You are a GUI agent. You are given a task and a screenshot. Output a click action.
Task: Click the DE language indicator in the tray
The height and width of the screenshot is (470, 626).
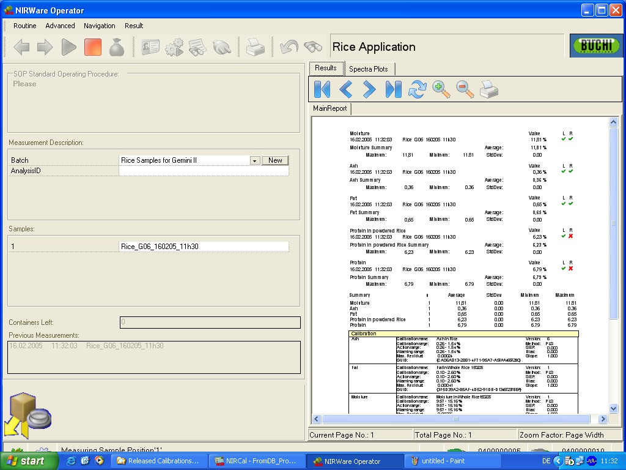coord(546,461)
